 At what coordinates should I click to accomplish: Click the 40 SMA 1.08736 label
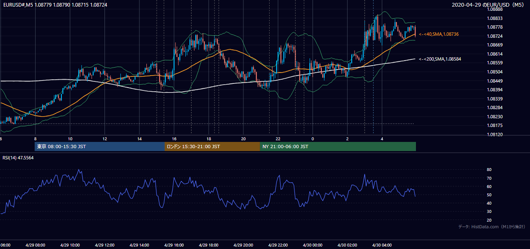439,34
